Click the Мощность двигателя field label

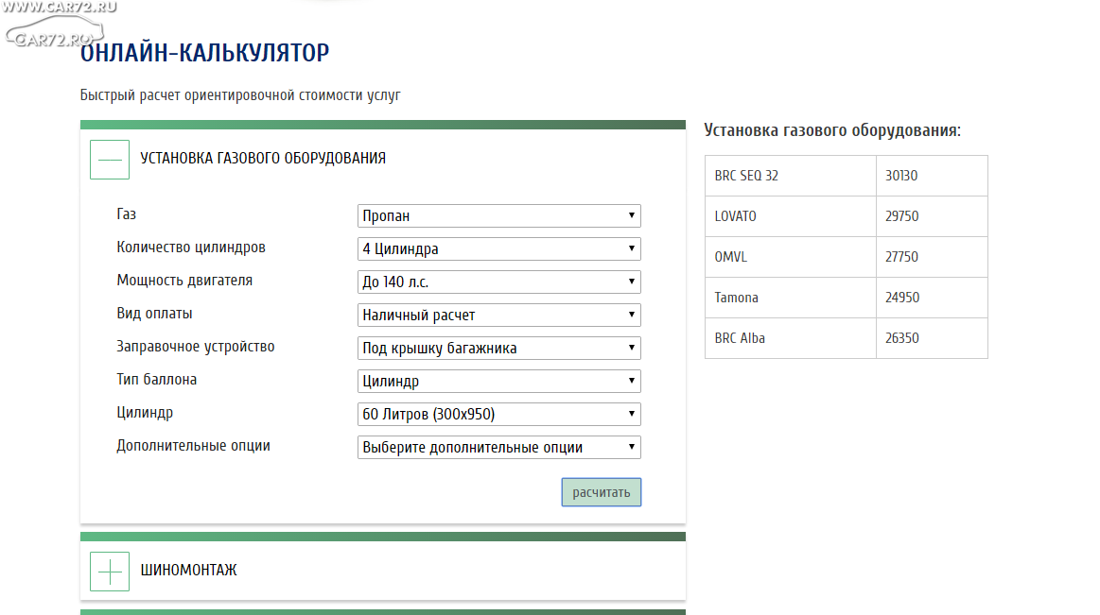pos(184,281)
